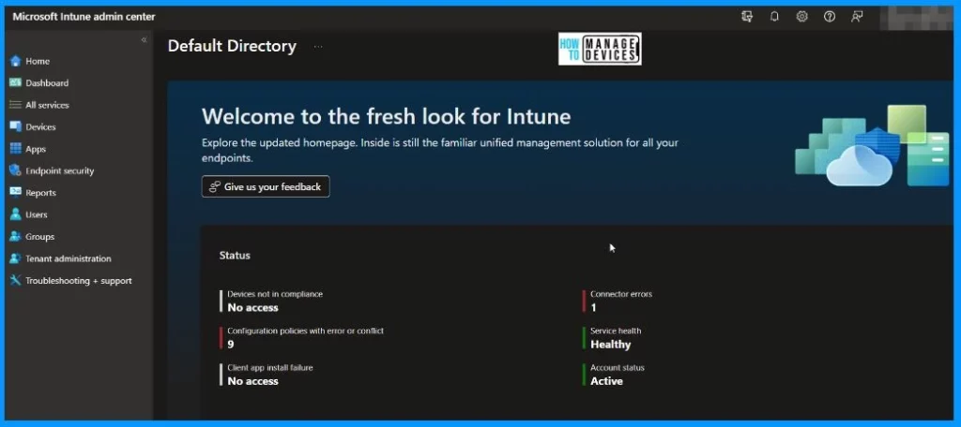The width and height of the screenshot is (961, 427).
Task: Collapse the sidebar with double chevron
Action: [x=144, y=39]
